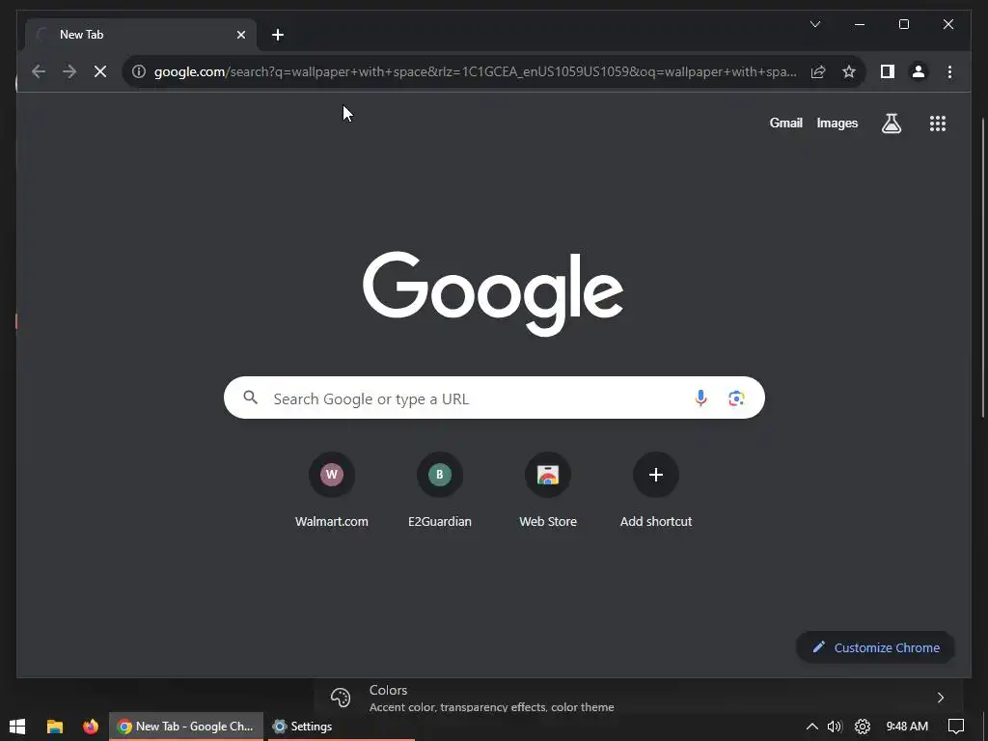Click Search Google or type a URL box
This screenshot has height=741, width=988.
494,398
